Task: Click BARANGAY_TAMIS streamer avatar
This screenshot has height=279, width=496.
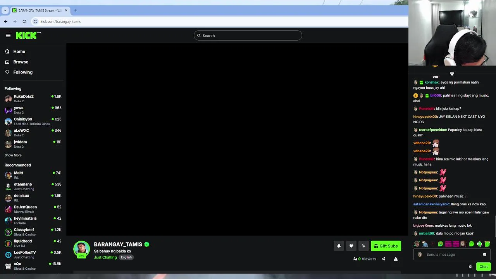Action: click(81, 249)
